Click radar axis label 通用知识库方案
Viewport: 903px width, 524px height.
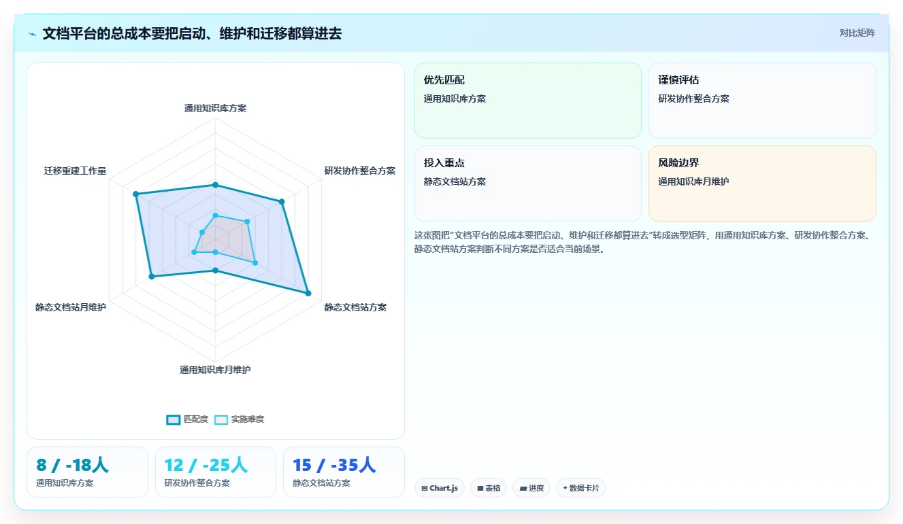(x=215, y=107)
